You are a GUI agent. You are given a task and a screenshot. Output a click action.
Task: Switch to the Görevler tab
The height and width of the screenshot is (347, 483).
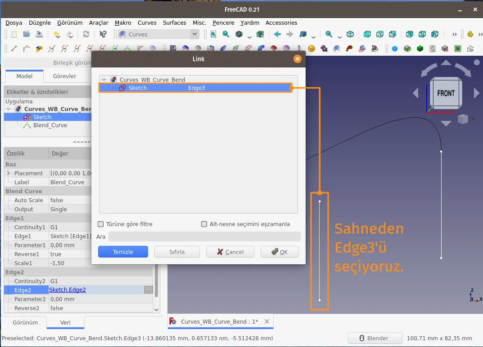[64, 76]
